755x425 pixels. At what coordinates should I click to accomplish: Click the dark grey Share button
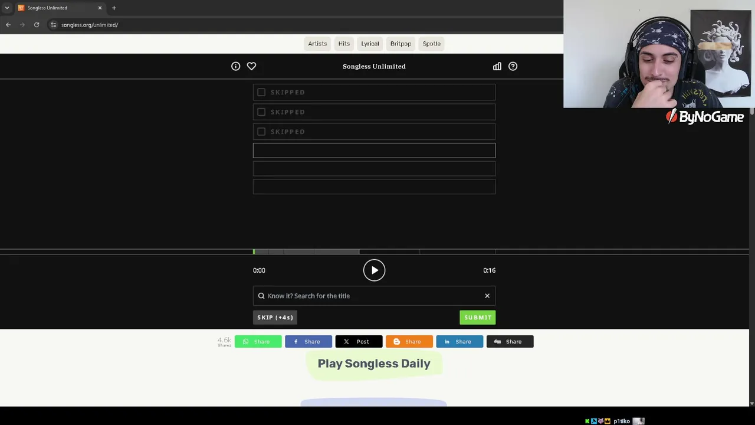pyautogui.click(x=510, y=342)
